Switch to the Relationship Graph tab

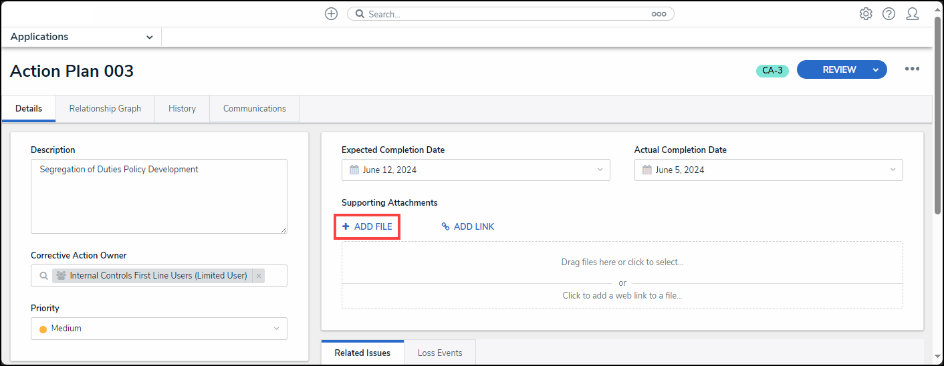pyautogui.click(x=105, y=109)
